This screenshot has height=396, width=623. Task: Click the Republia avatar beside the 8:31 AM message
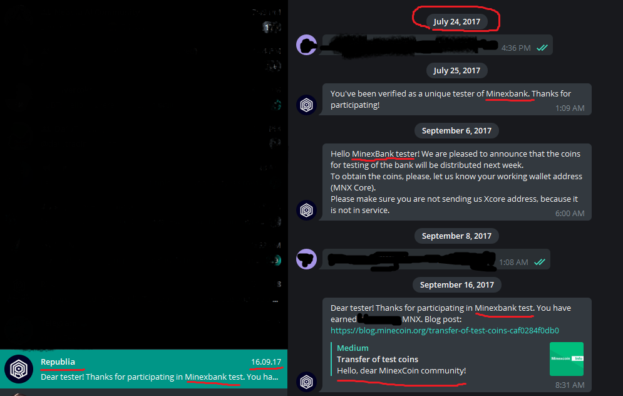click(x=306, y=382)
